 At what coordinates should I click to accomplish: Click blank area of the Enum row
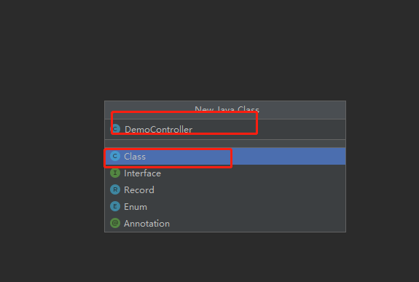[246, 207]
